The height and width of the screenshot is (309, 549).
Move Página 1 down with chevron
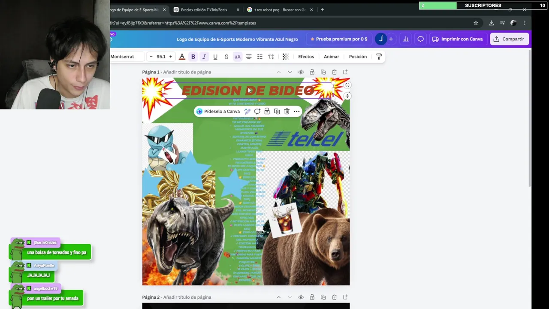(x=290, y=72)
